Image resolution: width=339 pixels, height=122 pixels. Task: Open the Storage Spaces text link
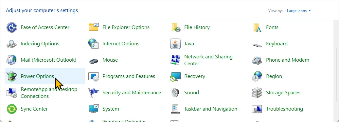(x=283, y=93)
